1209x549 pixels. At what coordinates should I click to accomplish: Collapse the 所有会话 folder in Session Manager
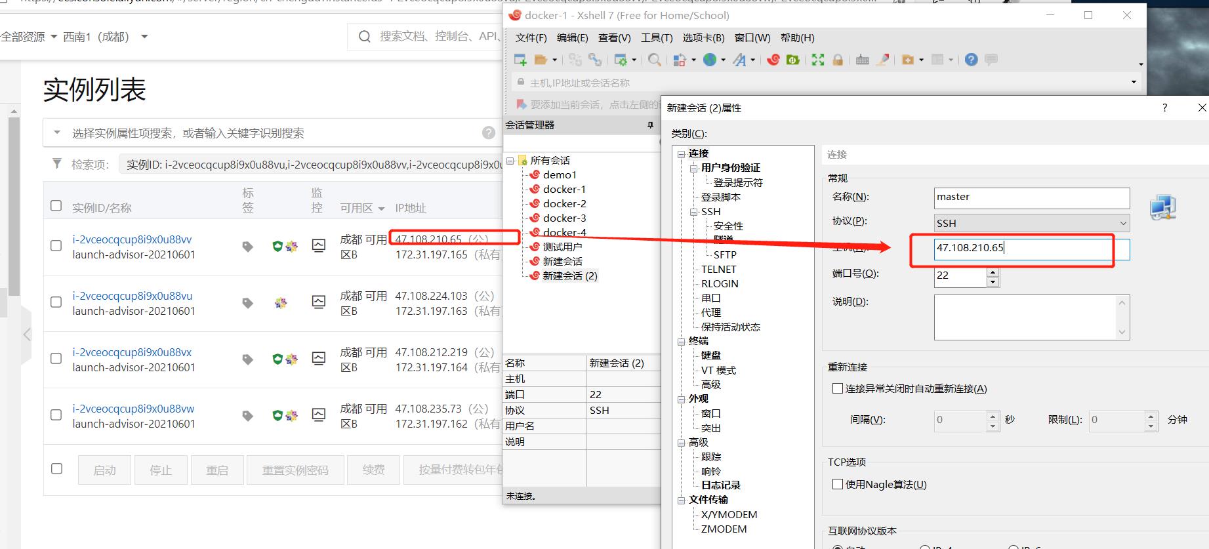coord(510,160)
